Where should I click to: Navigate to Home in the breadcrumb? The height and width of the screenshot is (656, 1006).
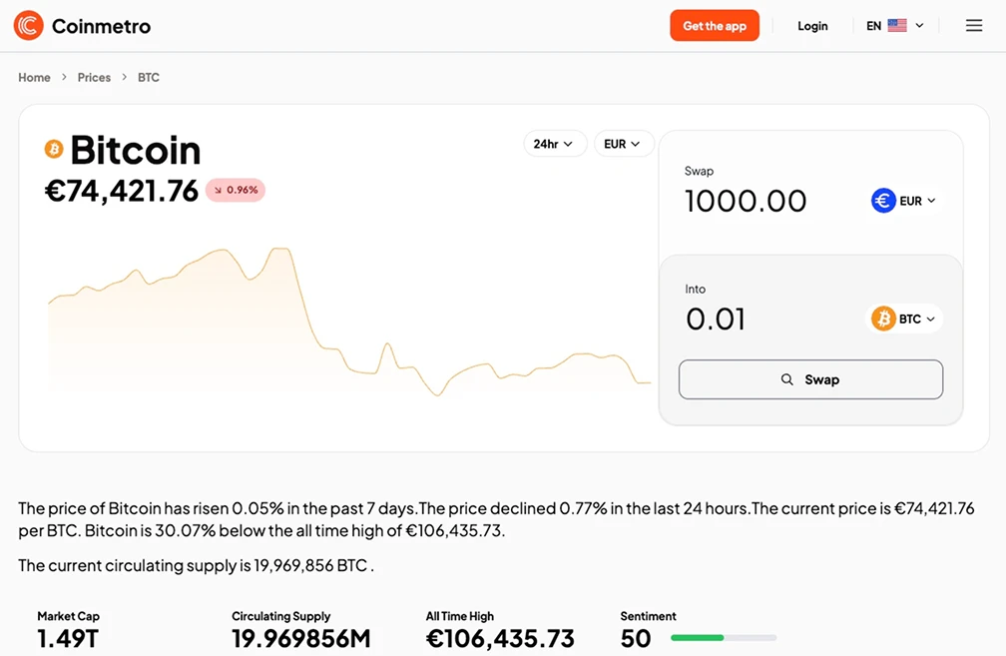click(x=34, y=77)
